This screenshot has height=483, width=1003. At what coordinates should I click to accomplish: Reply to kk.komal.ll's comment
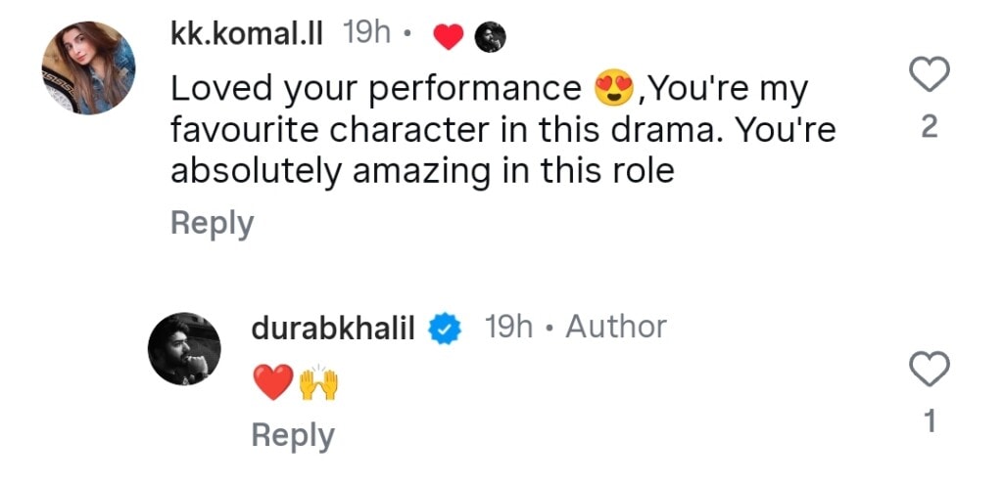(212, 223)
